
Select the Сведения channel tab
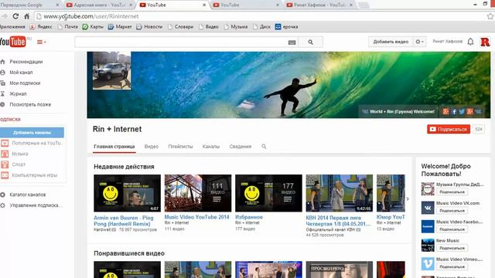pyautogui.click(x=241, y=147)
